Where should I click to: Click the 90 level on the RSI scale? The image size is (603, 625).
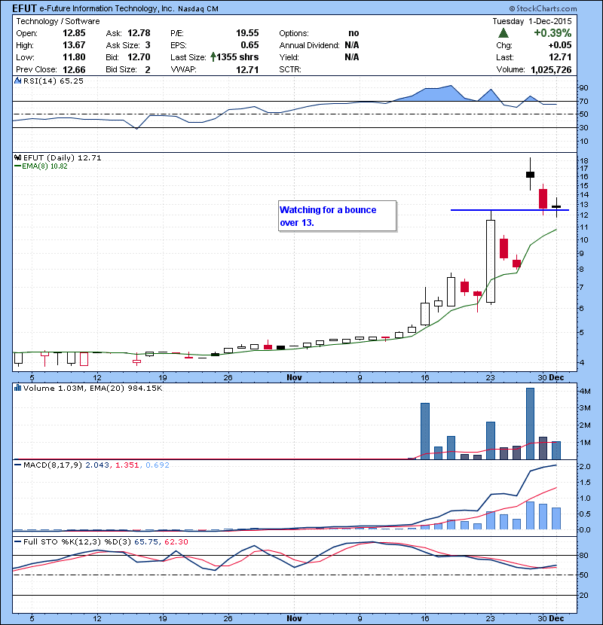click(583, 87)
